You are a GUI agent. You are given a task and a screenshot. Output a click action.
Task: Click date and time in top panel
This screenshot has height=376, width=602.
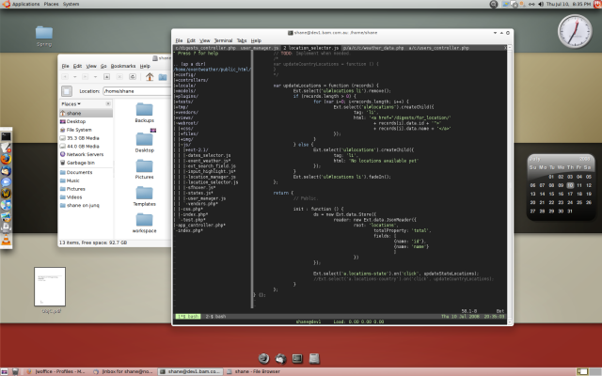pyautogui.click(x=568, y=4)
